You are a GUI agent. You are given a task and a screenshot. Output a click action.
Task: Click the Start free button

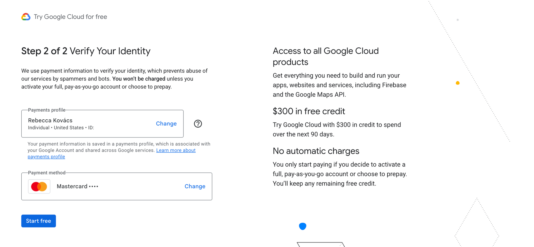click(39, 221)
